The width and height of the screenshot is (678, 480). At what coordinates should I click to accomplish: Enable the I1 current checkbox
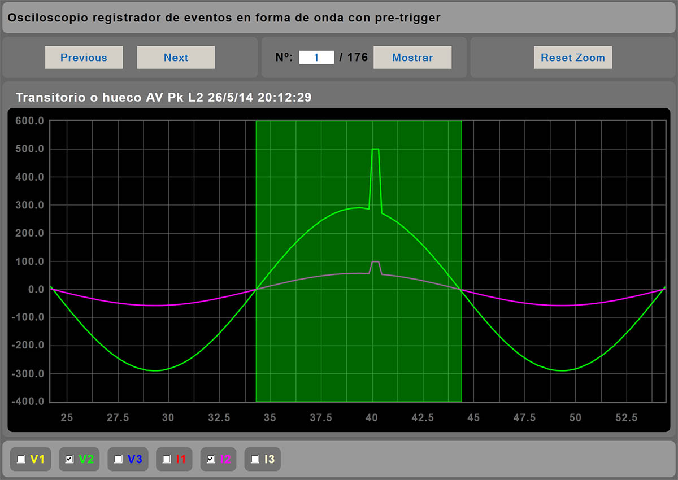pos(167,459)
